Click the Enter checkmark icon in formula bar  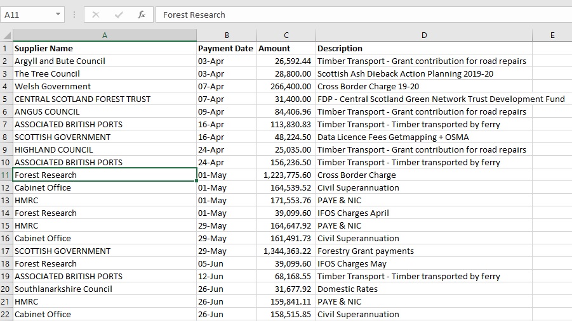click(119, 15)
